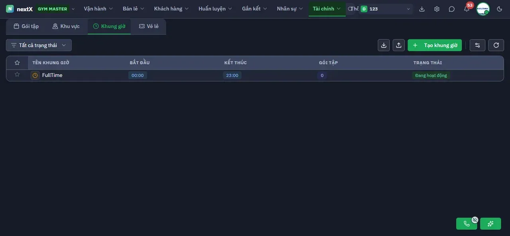510x236 pixels.
Task: Switch to dark mode with the moon icon
Action: [x=500, y=9]
